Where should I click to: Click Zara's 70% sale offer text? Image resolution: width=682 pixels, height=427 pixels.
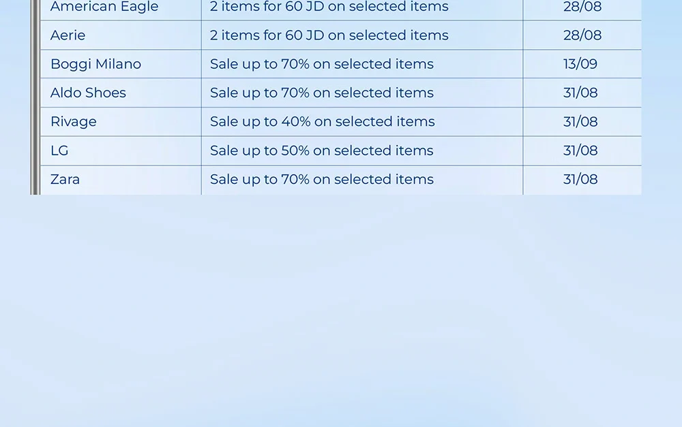[x=322, y=179]
